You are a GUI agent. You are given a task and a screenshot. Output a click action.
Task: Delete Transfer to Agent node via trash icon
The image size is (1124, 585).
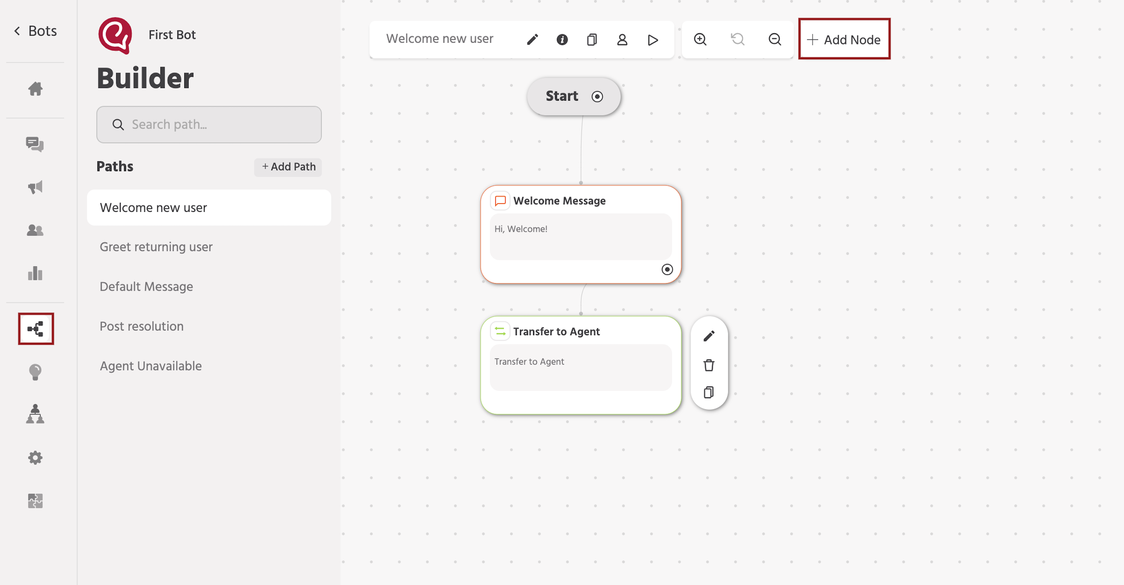pyautogui.click(x=709, y=365)
